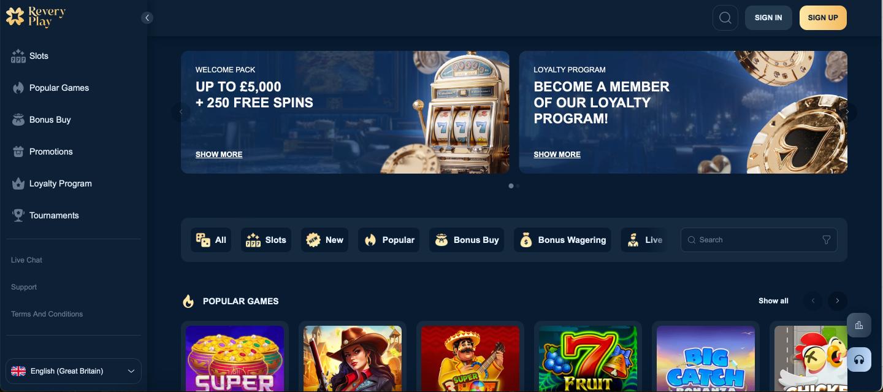Collapse the sidebar with the chevron

click(147, 18)
